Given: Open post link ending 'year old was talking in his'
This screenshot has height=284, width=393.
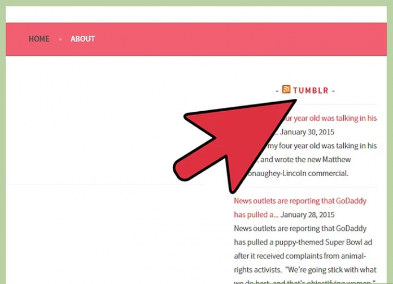Looking at the screenshot, I should (330, 119).
